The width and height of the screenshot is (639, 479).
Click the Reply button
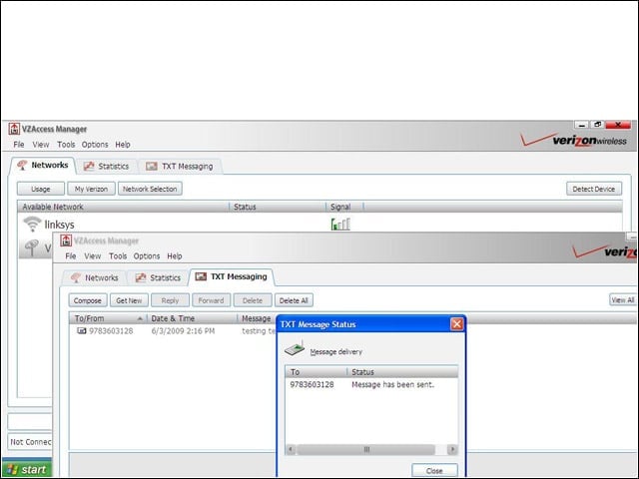click(x=170, y=300)
